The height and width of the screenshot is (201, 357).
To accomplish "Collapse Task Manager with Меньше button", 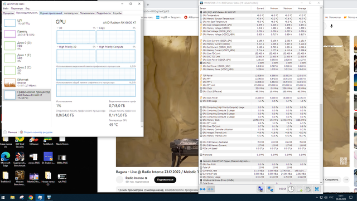I will pos(10,132).
